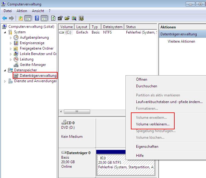Click the magnifier search toolbar icon
The image size is (206, 178).
pos(74,18)
